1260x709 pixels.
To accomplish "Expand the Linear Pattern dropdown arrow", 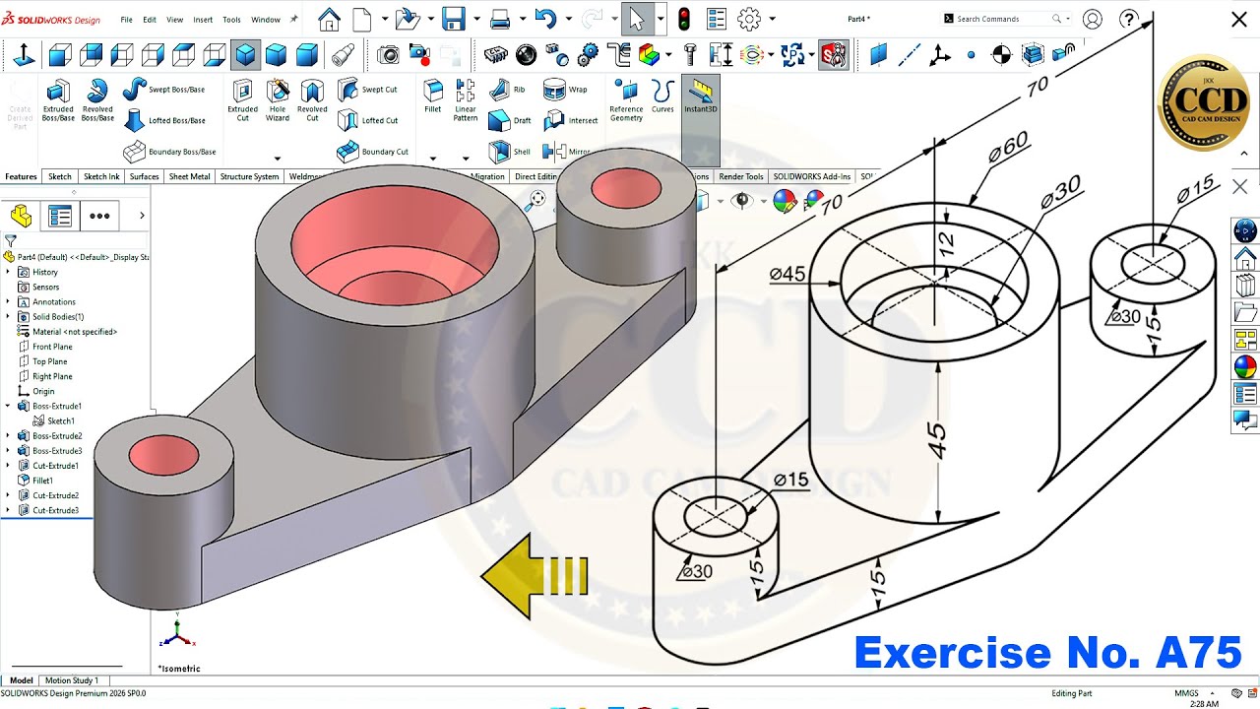I will click(466, 158).
